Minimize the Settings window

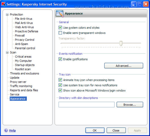[134, 4]
